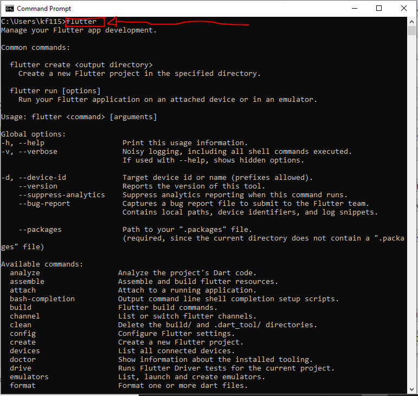The image size is (418, 396).
Task: Click 'Flutter build commands.' description
Action: point(168,308)
